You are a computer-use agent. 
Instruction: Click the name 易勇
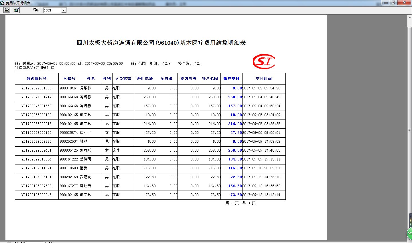coord(84,168)
